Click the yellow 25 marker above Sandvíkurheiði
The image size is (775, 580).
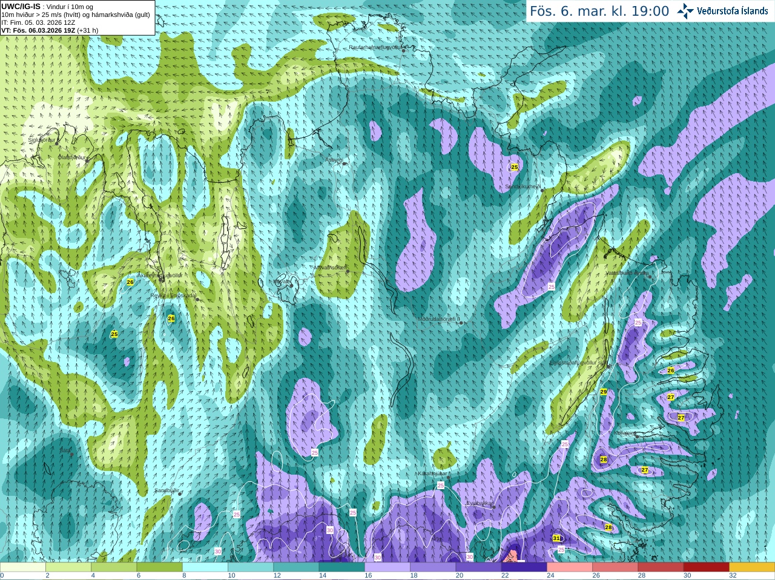[x=515, y=167]
